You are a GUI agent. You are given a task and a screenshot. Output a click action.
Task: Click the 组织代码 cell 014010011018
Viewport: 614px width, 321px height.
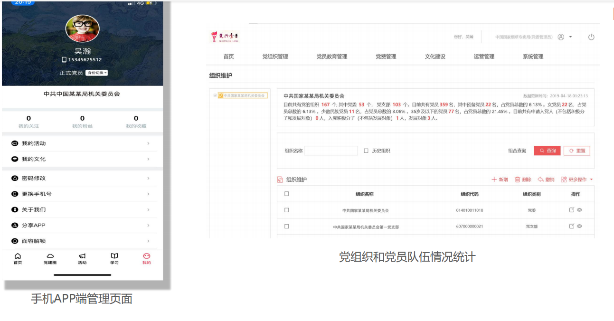pos(470,210)
